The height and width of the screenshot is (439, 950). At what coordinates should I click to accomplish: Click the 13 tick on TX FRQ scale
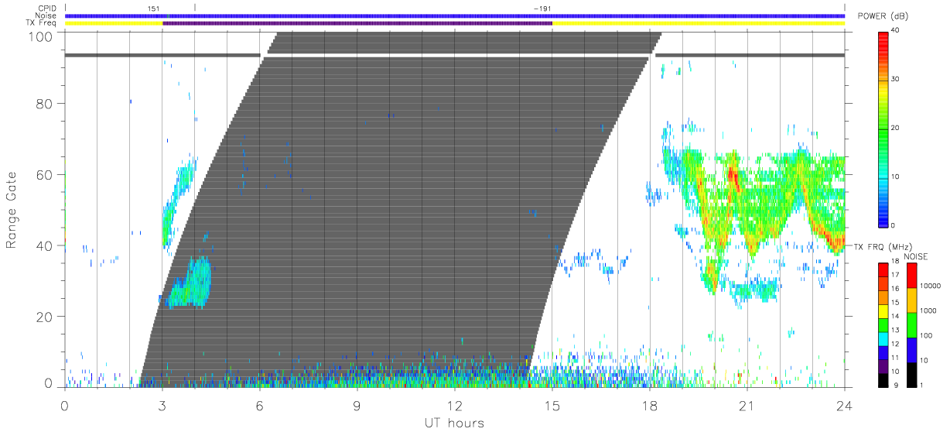click(x=896, y=331)
